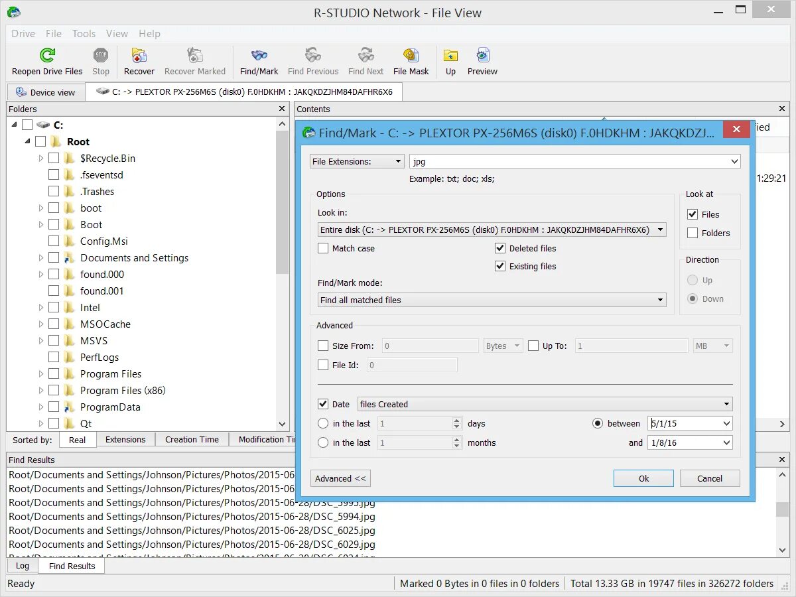Click the Recover toolbar icon
Image resolution: width=796 pixels, height=597 pixels.
coord(139,56)
